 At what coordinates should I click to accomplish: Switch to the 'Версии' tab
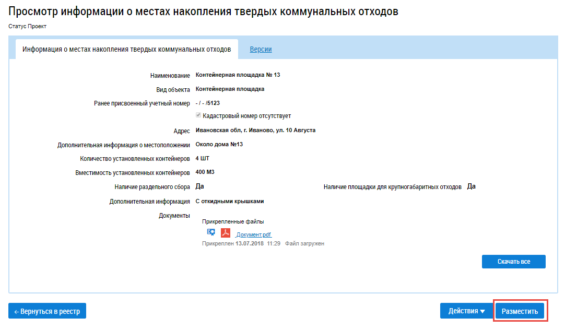(261, 49)
